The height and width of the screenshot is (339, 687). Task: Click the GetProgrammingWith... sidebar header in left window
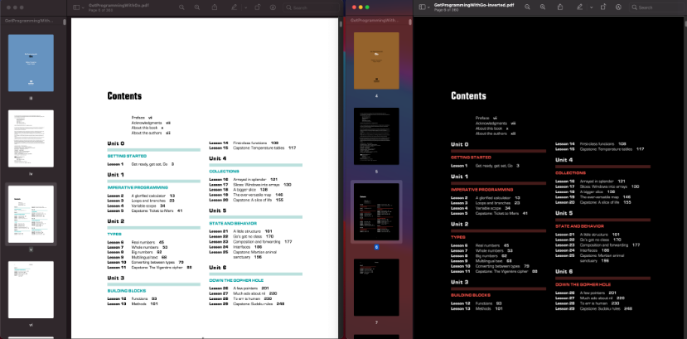pyautogui.click(x=28, y=21)
